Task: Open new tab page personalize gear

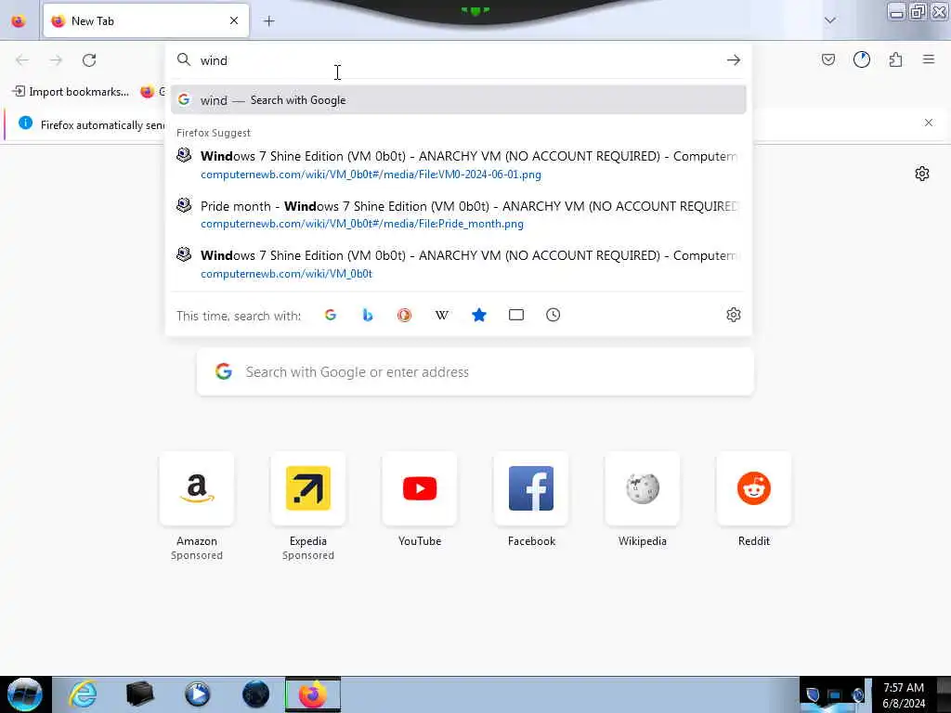Action: pyautogui.click(x=922, y=174)
